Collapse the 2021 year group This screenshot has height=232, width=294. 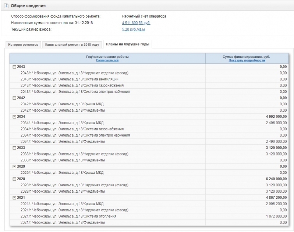point(14,198)
